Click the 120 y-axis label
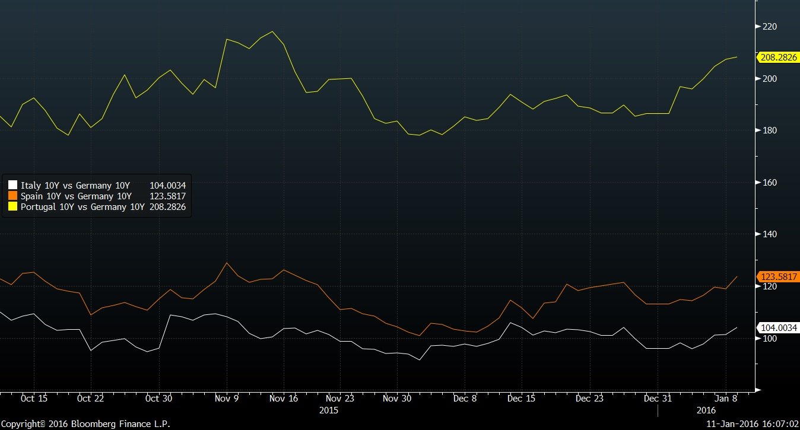Viewport: 800px width, 430px height. (x=770, y=286)
